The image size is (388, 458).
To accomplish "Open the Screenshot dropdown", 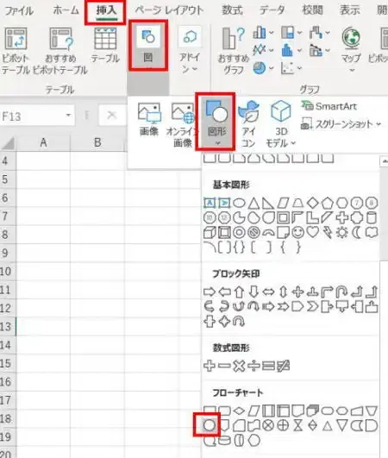I will pyautogui.click(x=341, y=125).
